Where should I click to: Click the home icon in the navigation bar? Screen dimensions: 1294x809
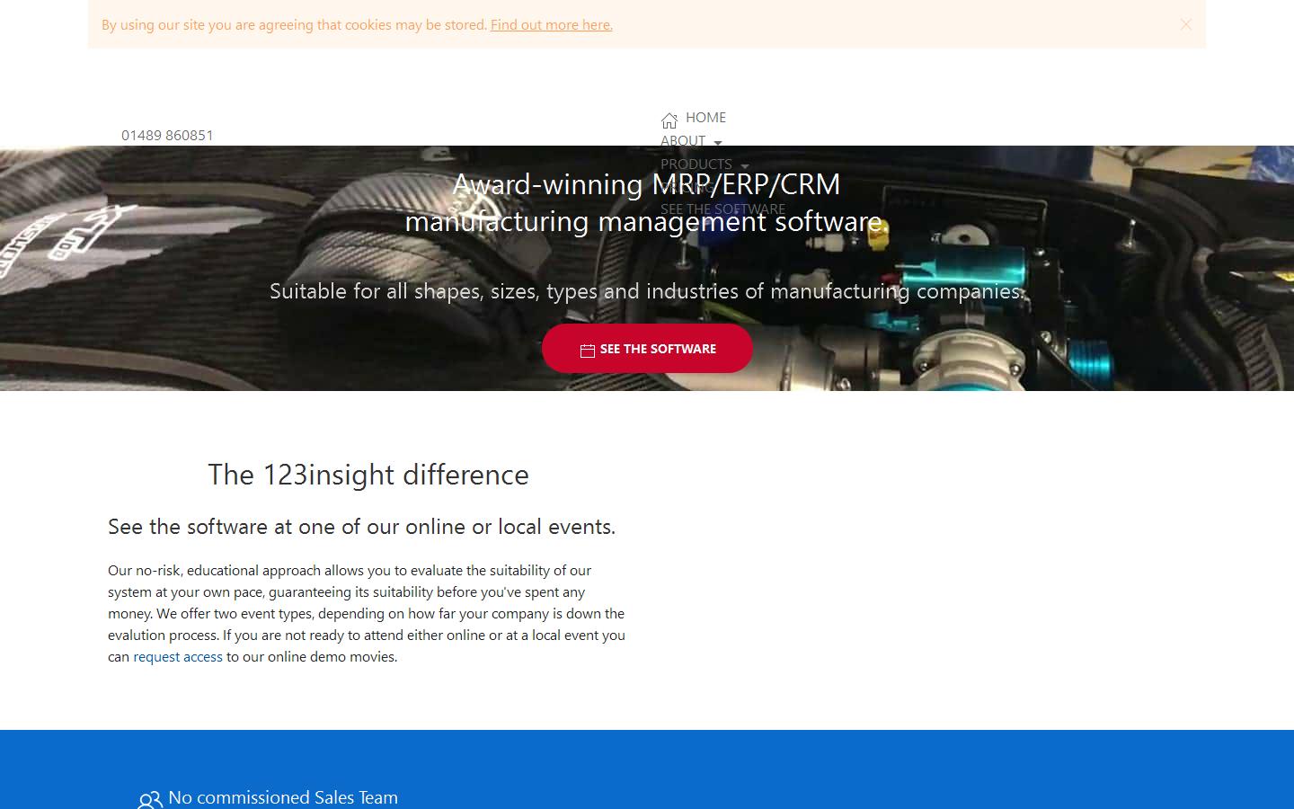(x=669, y=120)
